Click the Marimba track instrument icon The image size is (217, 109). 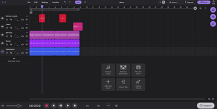2,35
